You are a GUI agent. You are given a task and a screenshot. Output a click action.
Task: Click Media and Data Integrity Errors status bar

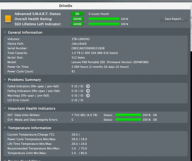[x=128, y=119]
